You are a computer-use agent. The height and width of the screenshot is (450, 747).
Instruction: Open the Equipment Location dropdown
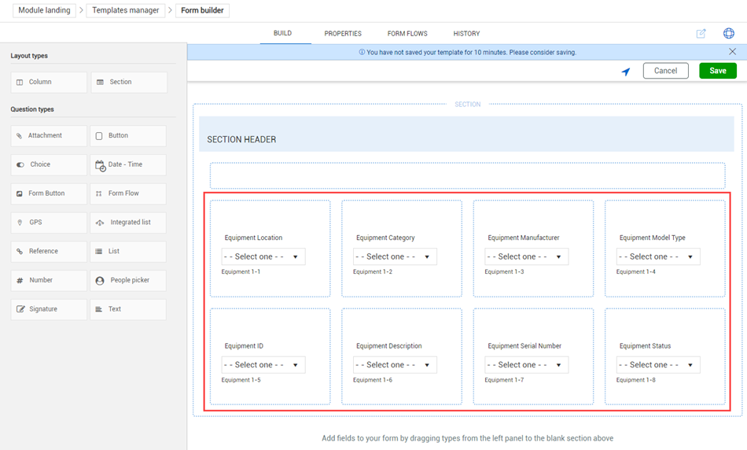(263, 256)
